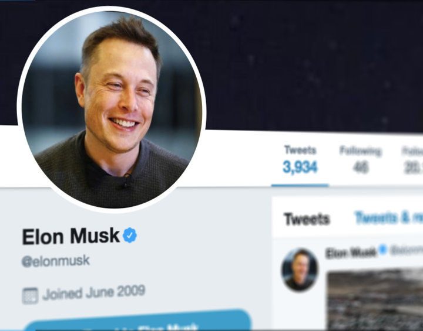Open the photo attached to the first tweet
The height and width of the screenshot is (331, 423).
tap(375, 300)
